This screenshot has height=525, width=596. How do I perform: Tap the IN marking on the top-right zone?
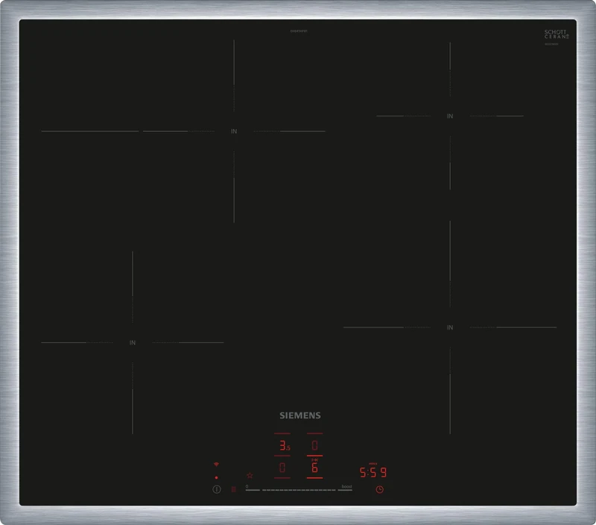(448, 117)
